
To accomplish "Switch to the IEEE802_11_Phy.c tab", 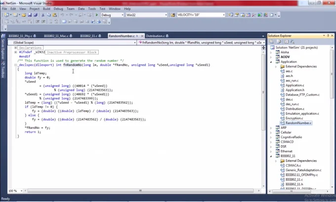I will tap(22, 36).
